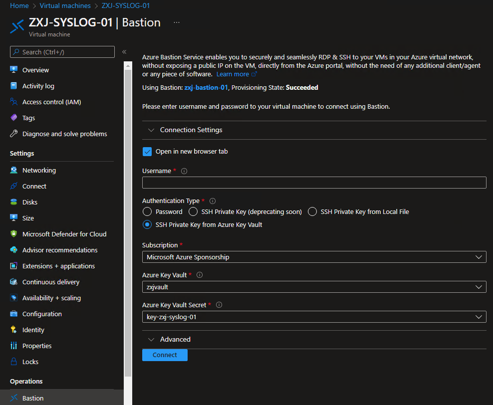The width and height of the screenshot is (493, 405).
Task: Open Networking in the settings menu
Action: pos(39,170)
